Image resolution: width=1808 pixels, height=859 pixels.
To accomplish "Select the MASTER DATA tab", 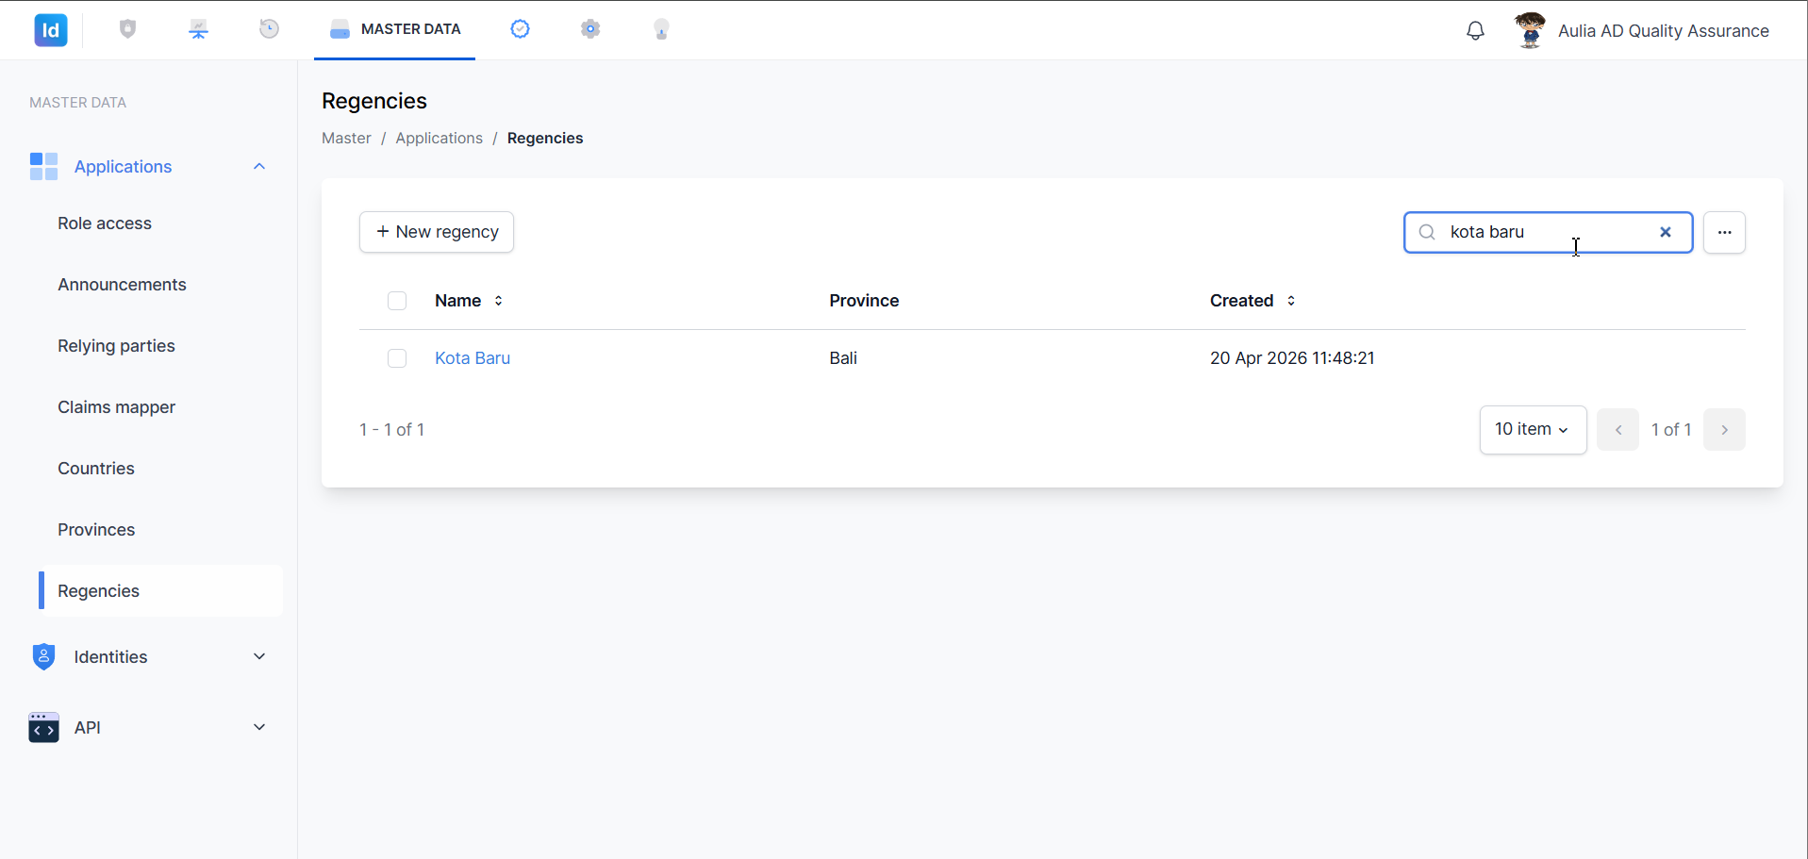I will pos(394,29).
